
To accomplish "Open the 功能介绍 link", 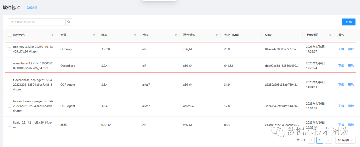I will click(x=32, y=8).
